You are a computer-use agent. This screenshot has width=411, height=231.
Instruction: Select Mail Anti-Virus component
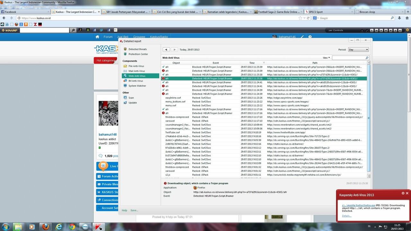136,71
